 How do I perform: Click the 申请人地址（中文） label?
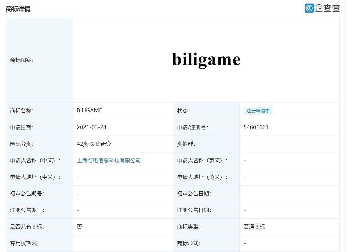pos(35,177)
